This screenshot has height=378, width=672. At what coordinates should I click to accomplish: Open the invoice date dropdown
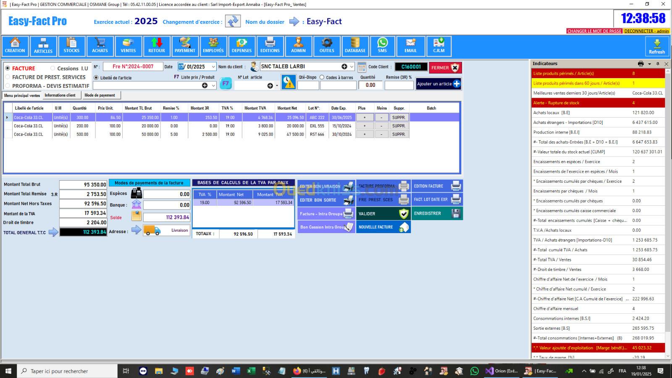tap(213, 67)
